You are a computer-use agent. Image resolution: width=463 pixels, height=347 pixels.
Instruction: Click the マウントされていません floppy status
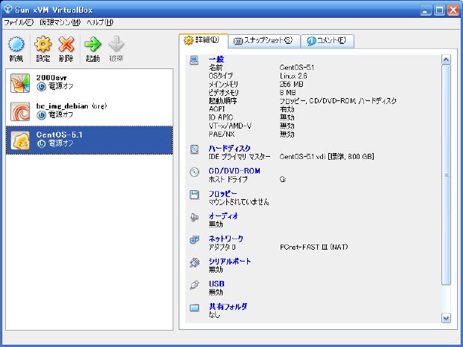239,202
